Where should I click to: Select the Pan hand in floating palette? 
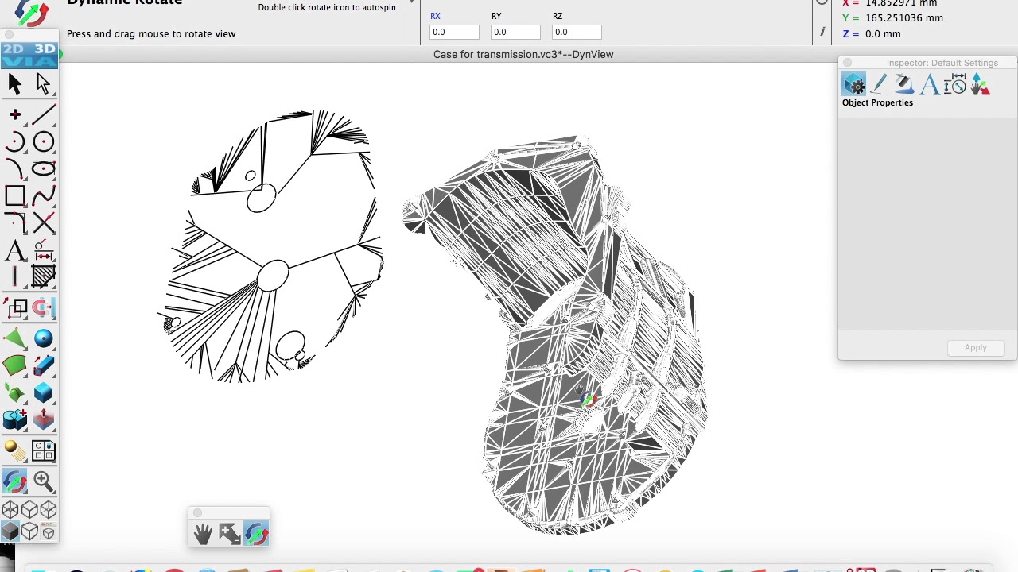point(203,534)
